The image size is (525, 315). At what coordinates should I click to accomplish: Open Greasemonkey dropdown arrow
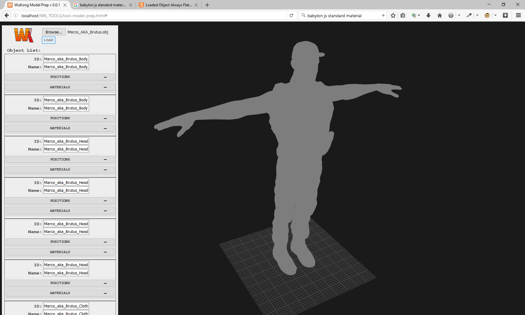[495, 15]
